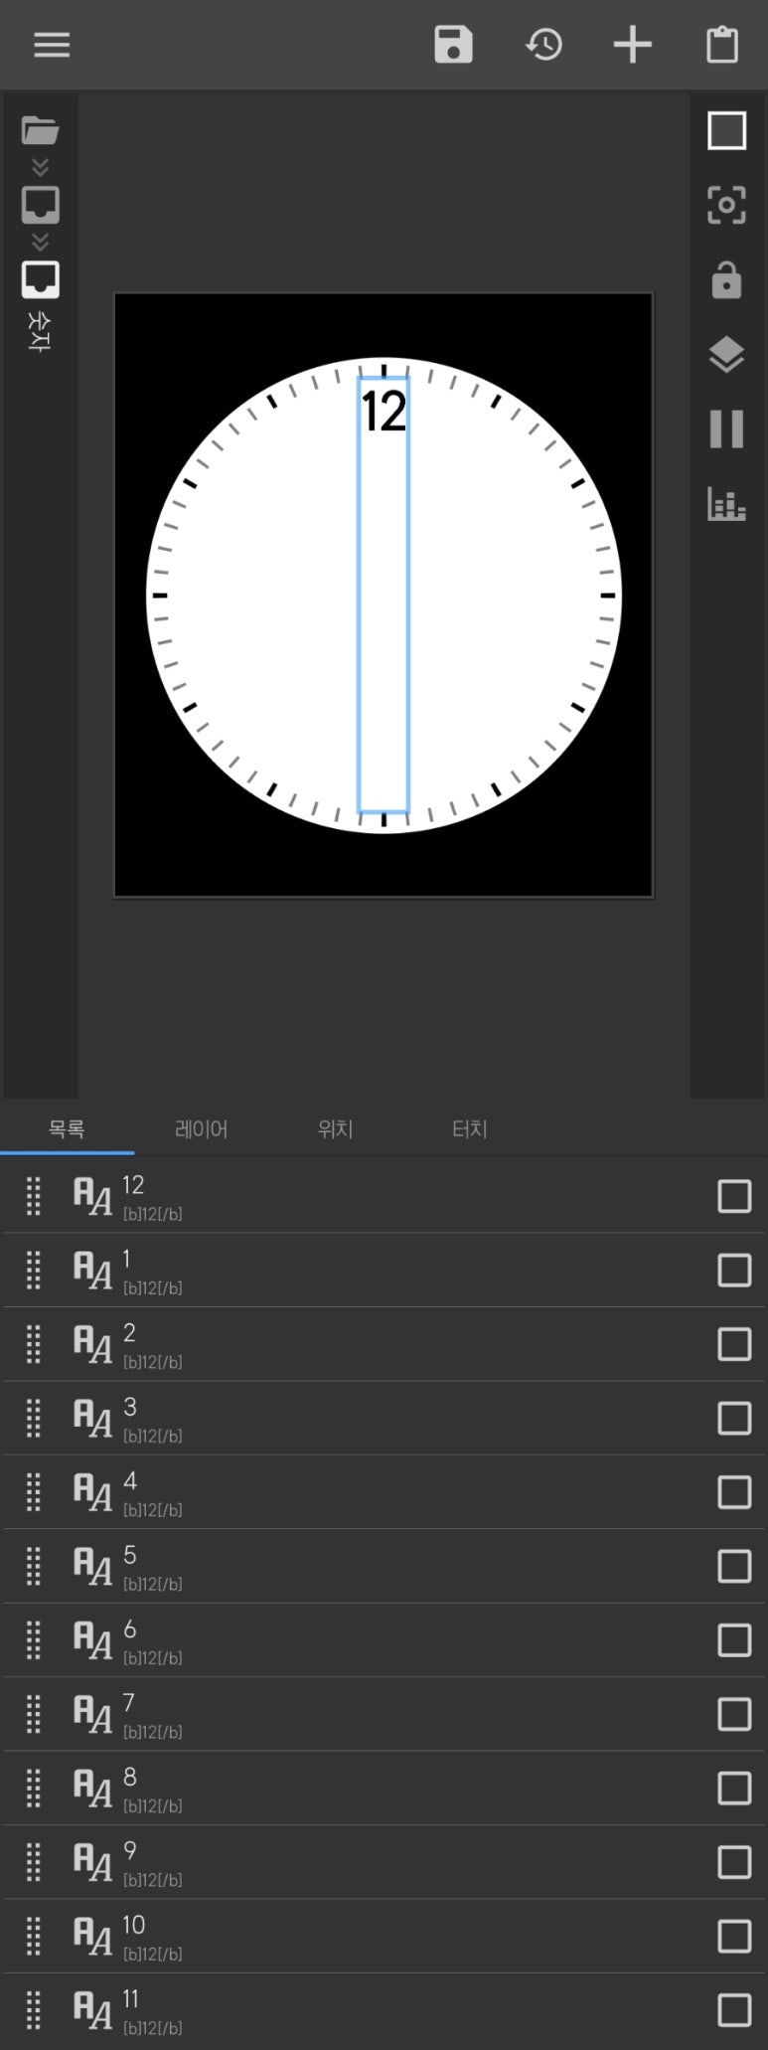
Task: Check the box for text item 12
Action: [x=734, y=1196]
